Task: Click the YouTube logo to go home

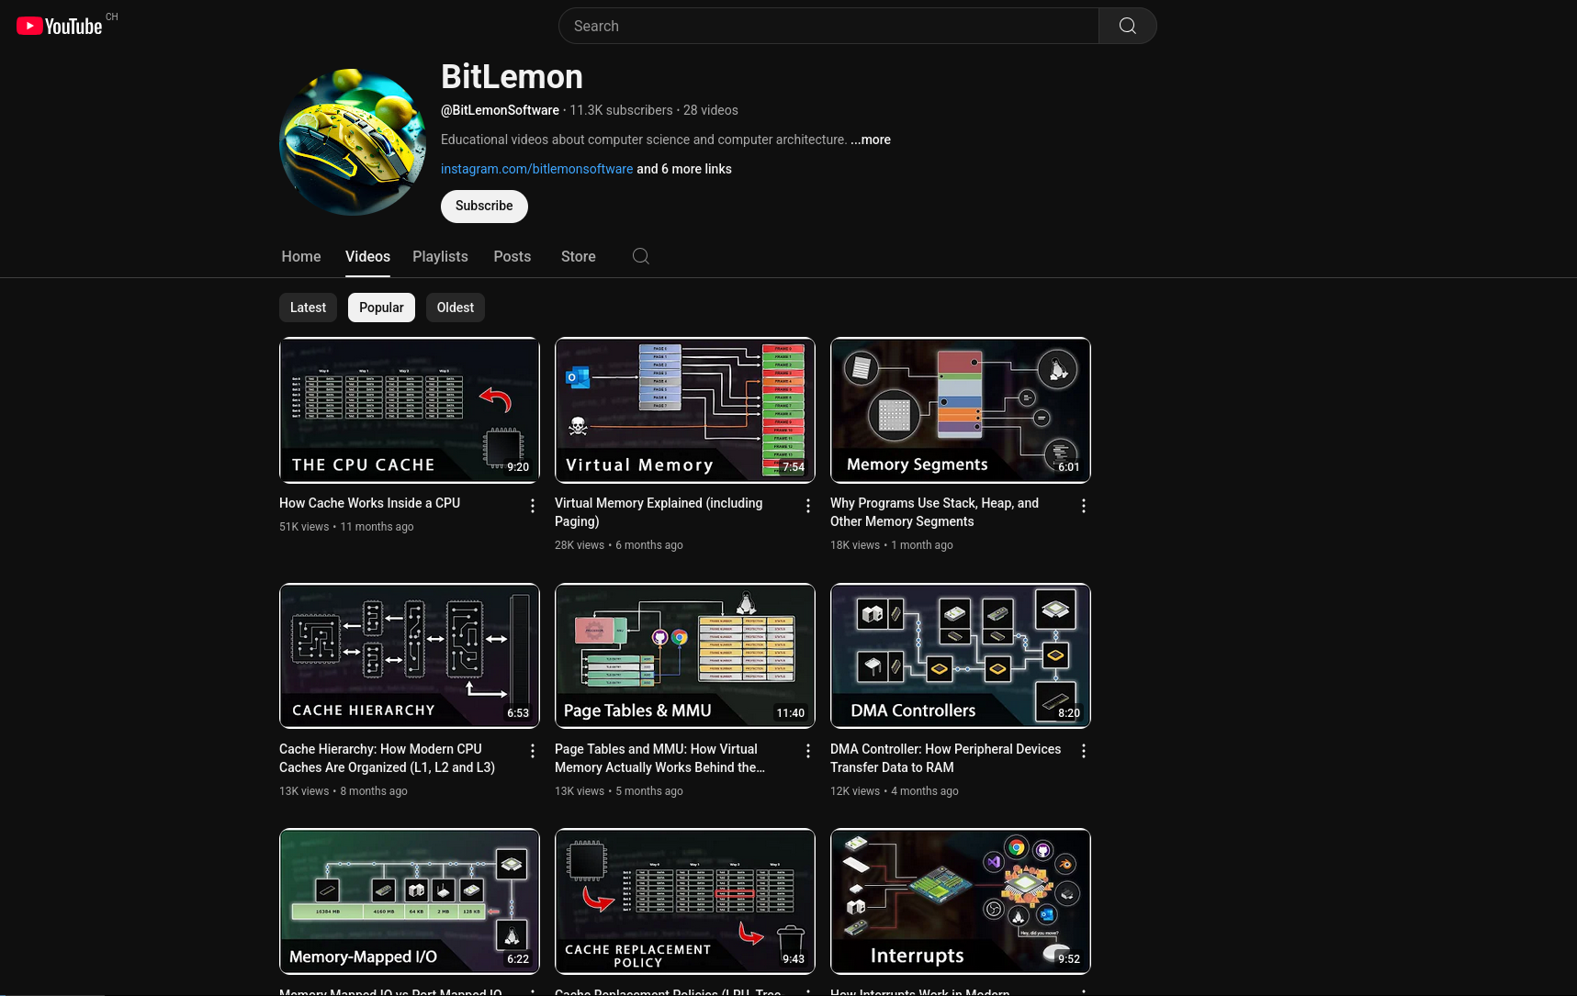Action: click(x=60, y=27)
